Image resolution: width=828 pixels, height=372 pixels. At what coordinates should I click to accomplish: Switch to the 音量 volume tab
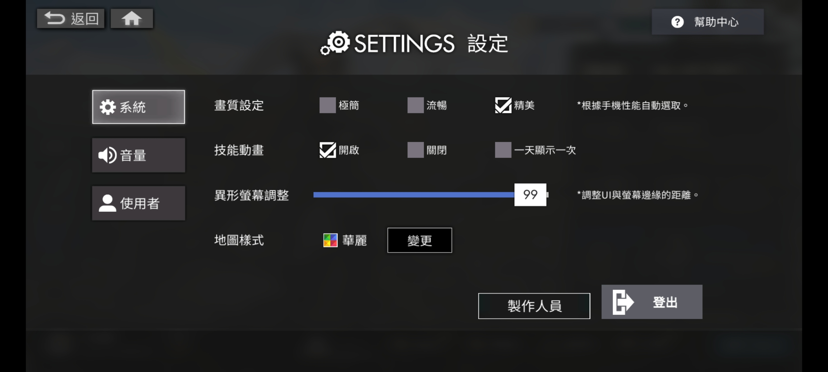pos(138,155)
